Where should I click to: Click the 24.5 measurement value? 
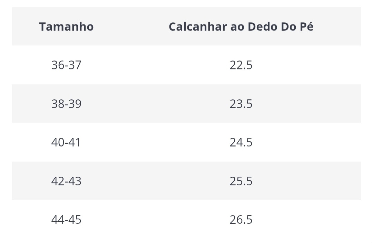click(241, 142)
